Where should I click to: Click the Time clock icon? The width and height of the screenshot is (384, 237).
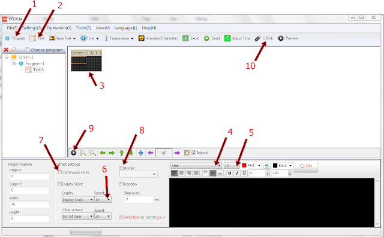tap(83, 38)
